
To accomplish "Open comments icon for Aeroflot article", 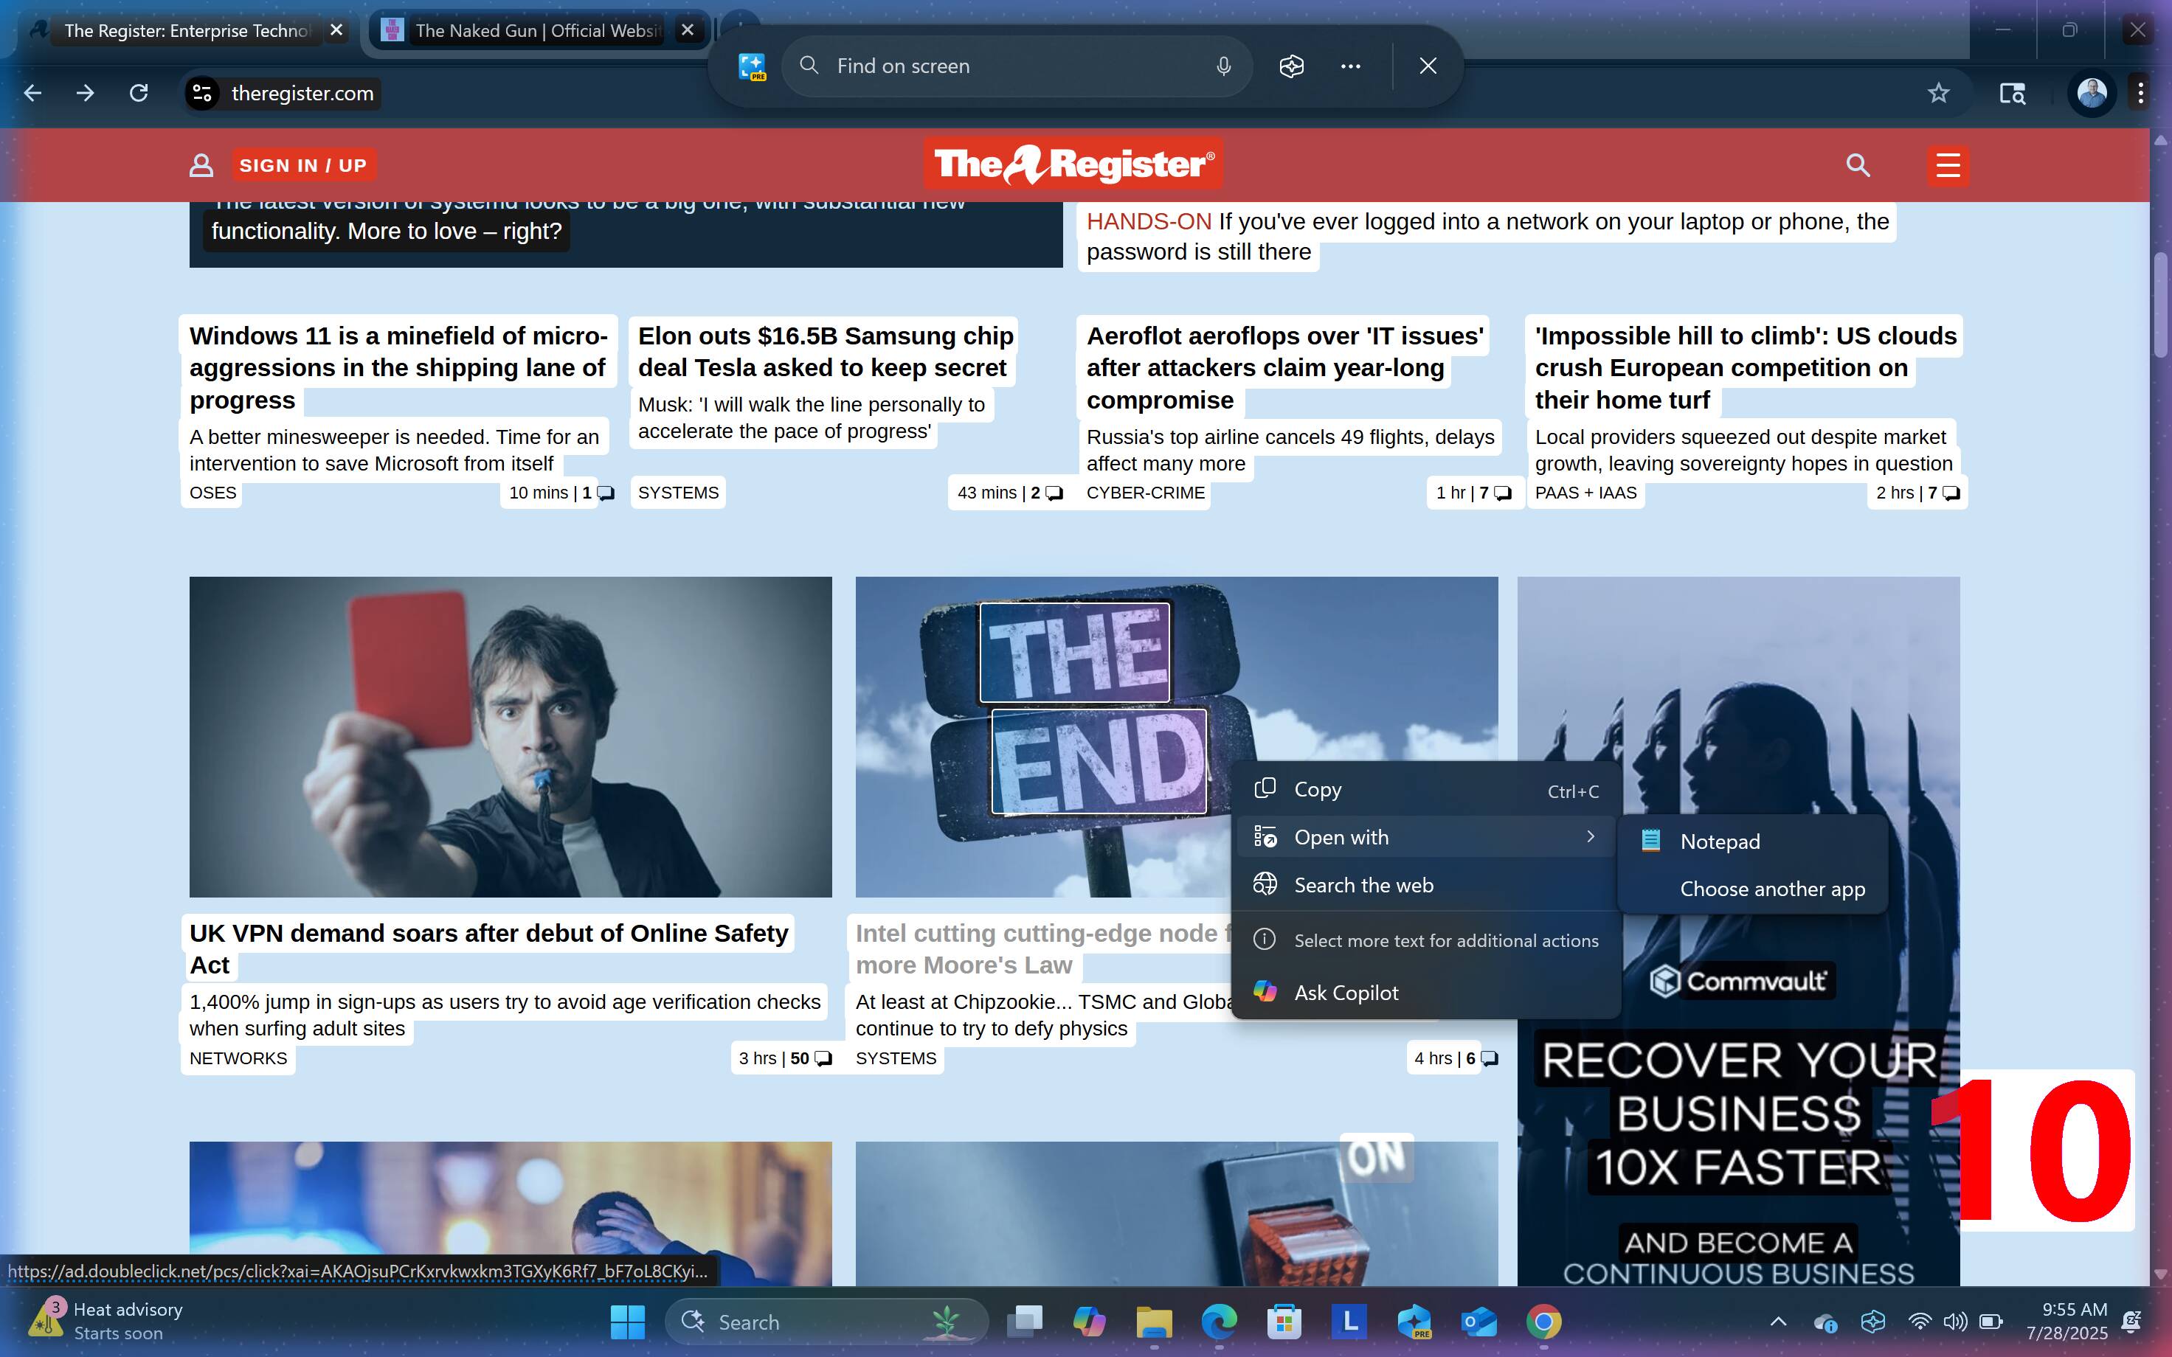I will click(x=1502, y=493).
